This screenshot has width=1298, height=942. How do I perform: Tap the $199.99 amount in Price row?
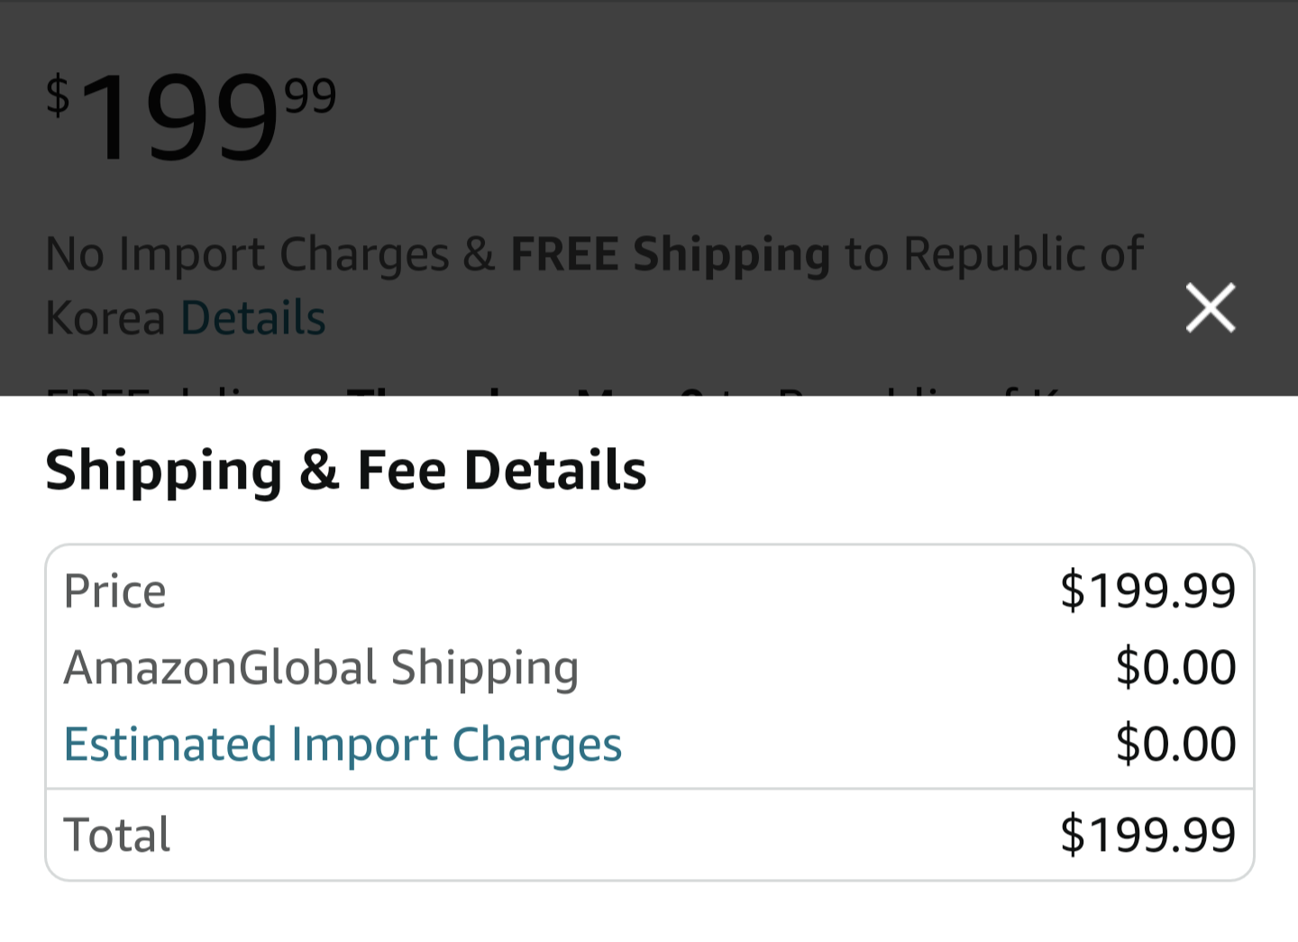(x=1147, y=591)
